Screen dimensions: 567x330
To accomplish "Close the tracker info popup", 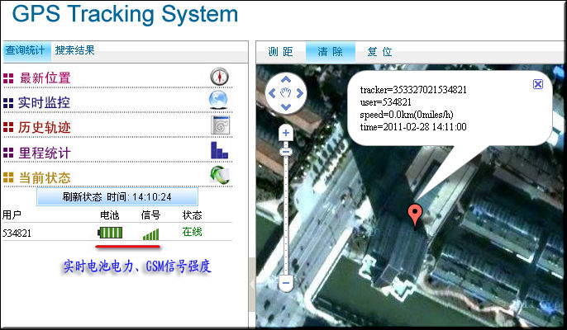I will click(x=538, y=84).
